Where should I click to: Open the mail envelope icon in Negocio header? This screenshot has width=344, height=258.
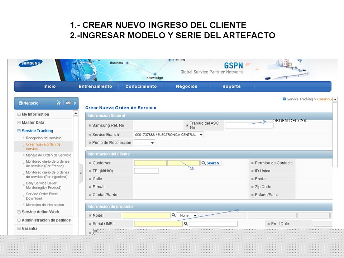pos(68,103)
